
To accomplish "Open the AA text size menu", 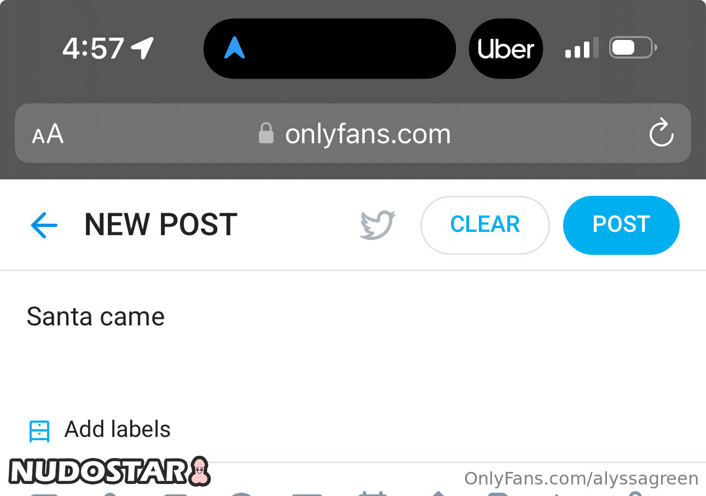I will pyautogui.click(x=48, y=134).
